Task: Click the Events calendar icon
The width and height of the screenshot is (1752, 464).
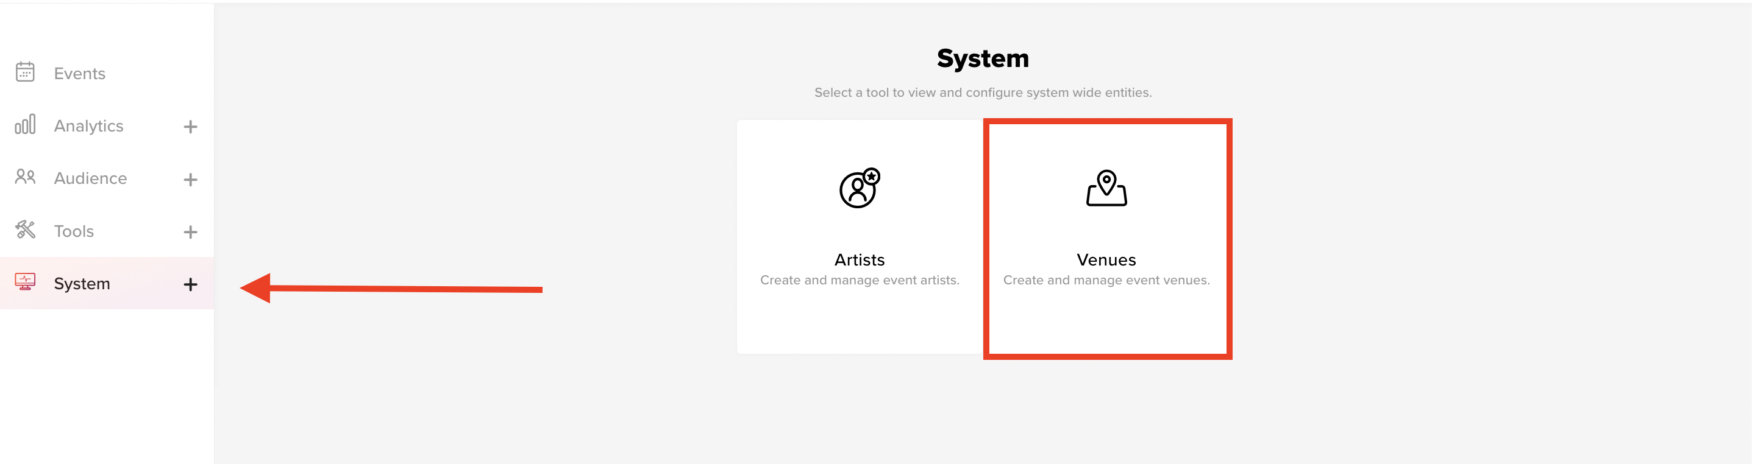Action: 25,72
